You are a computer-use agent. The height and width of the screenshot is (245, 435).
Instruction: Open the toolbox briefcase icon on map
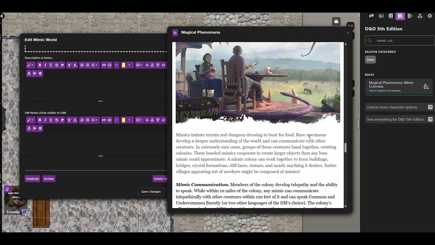[x=336, y=21]
